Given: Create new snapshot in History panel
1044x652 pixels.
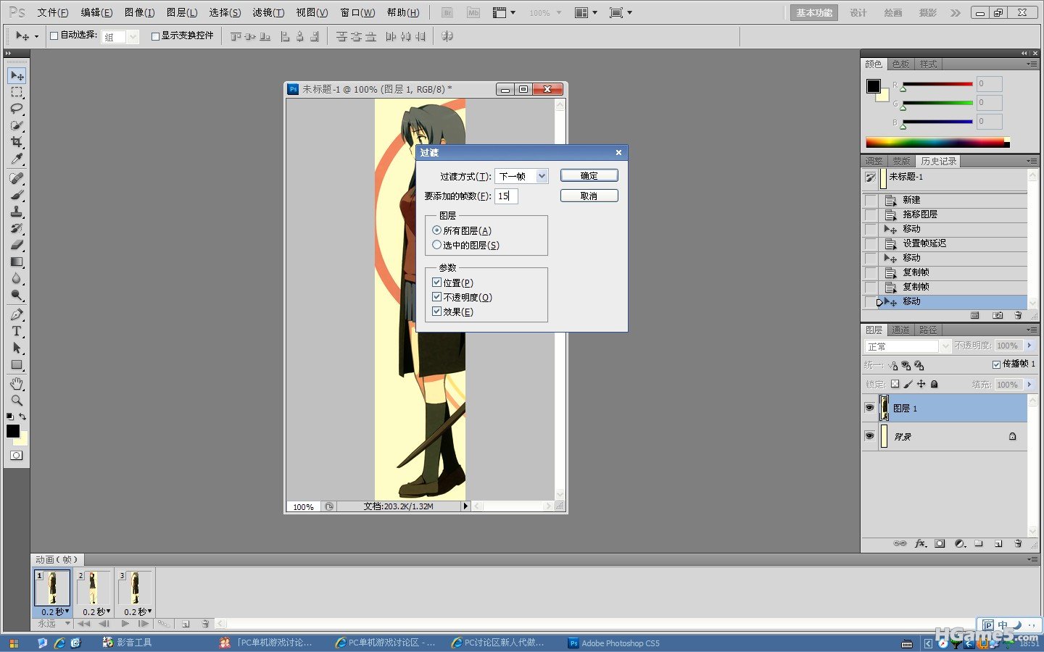Looking at the screenshot, I should (x=998, y=315).
